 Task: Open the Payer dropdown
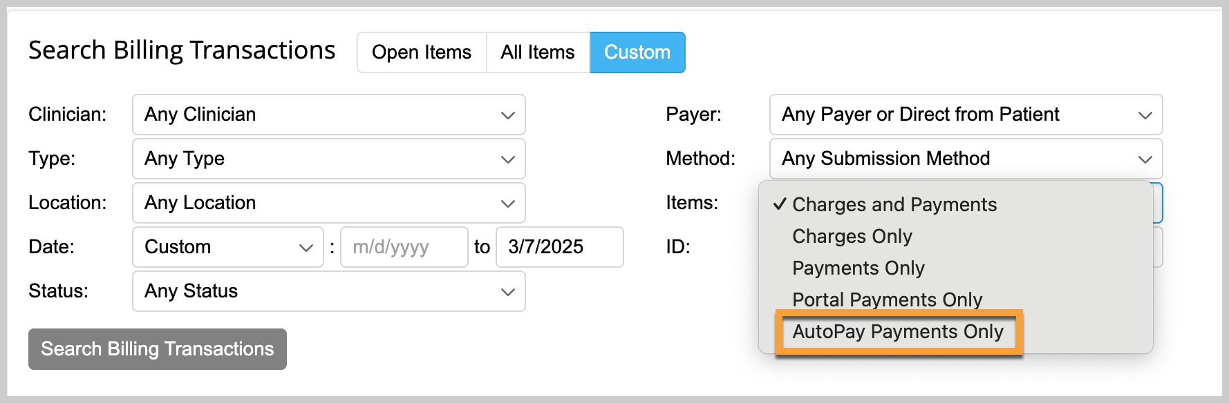click(966, 115)
